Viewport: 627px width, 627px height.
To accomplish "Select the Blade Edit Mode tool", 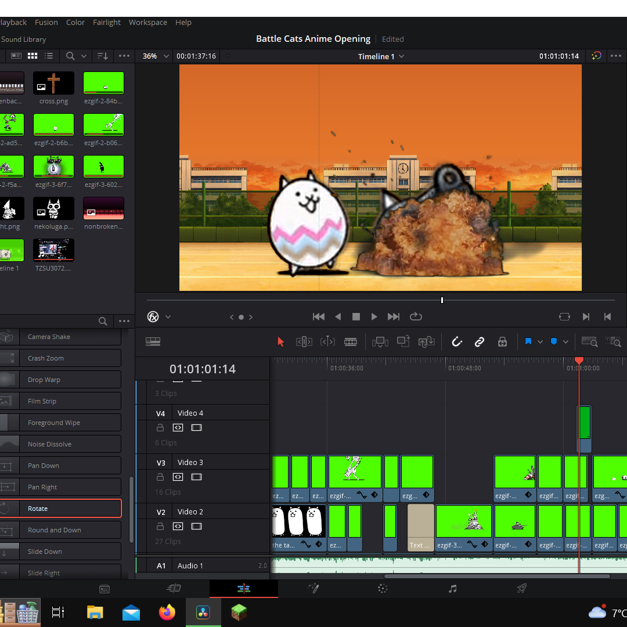I will pos(351,342).
